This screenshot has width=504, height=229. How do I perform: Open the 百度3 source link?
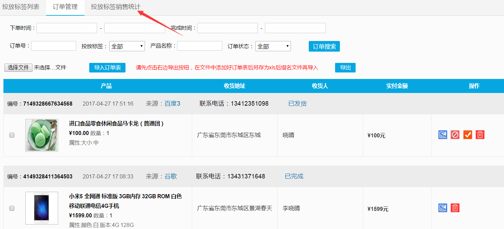coord(172,104)
